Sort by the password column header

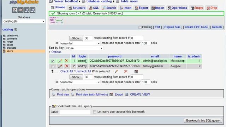[115, 56]
